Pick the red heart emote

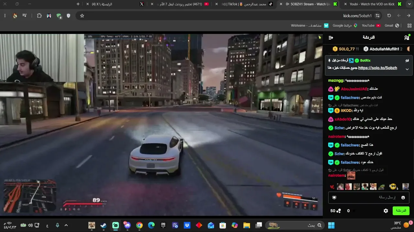click(x=332, y=187)
